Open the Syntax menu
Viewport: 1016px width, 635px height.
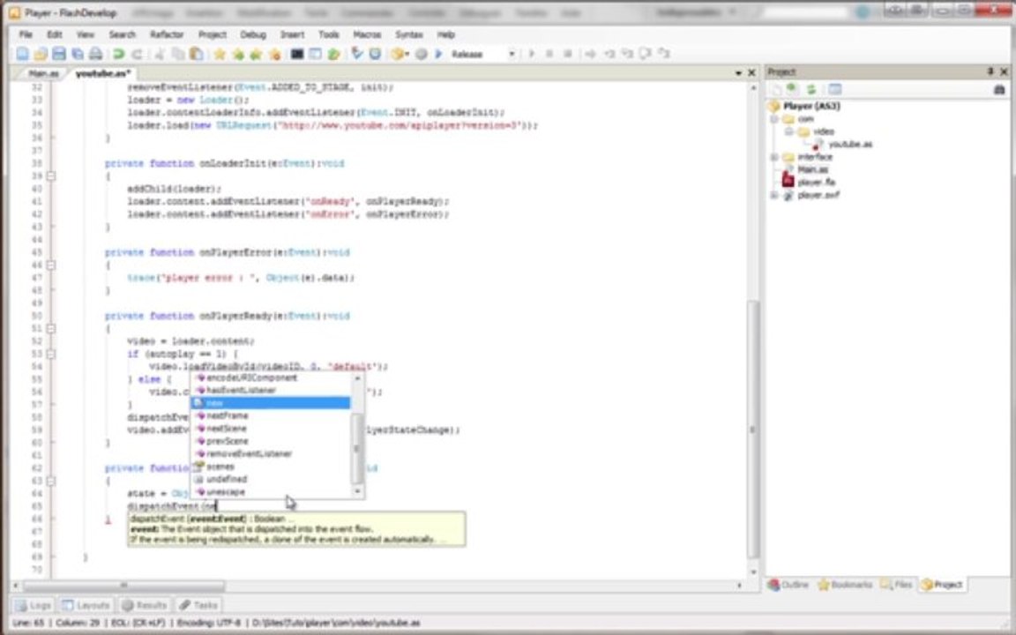408,34
